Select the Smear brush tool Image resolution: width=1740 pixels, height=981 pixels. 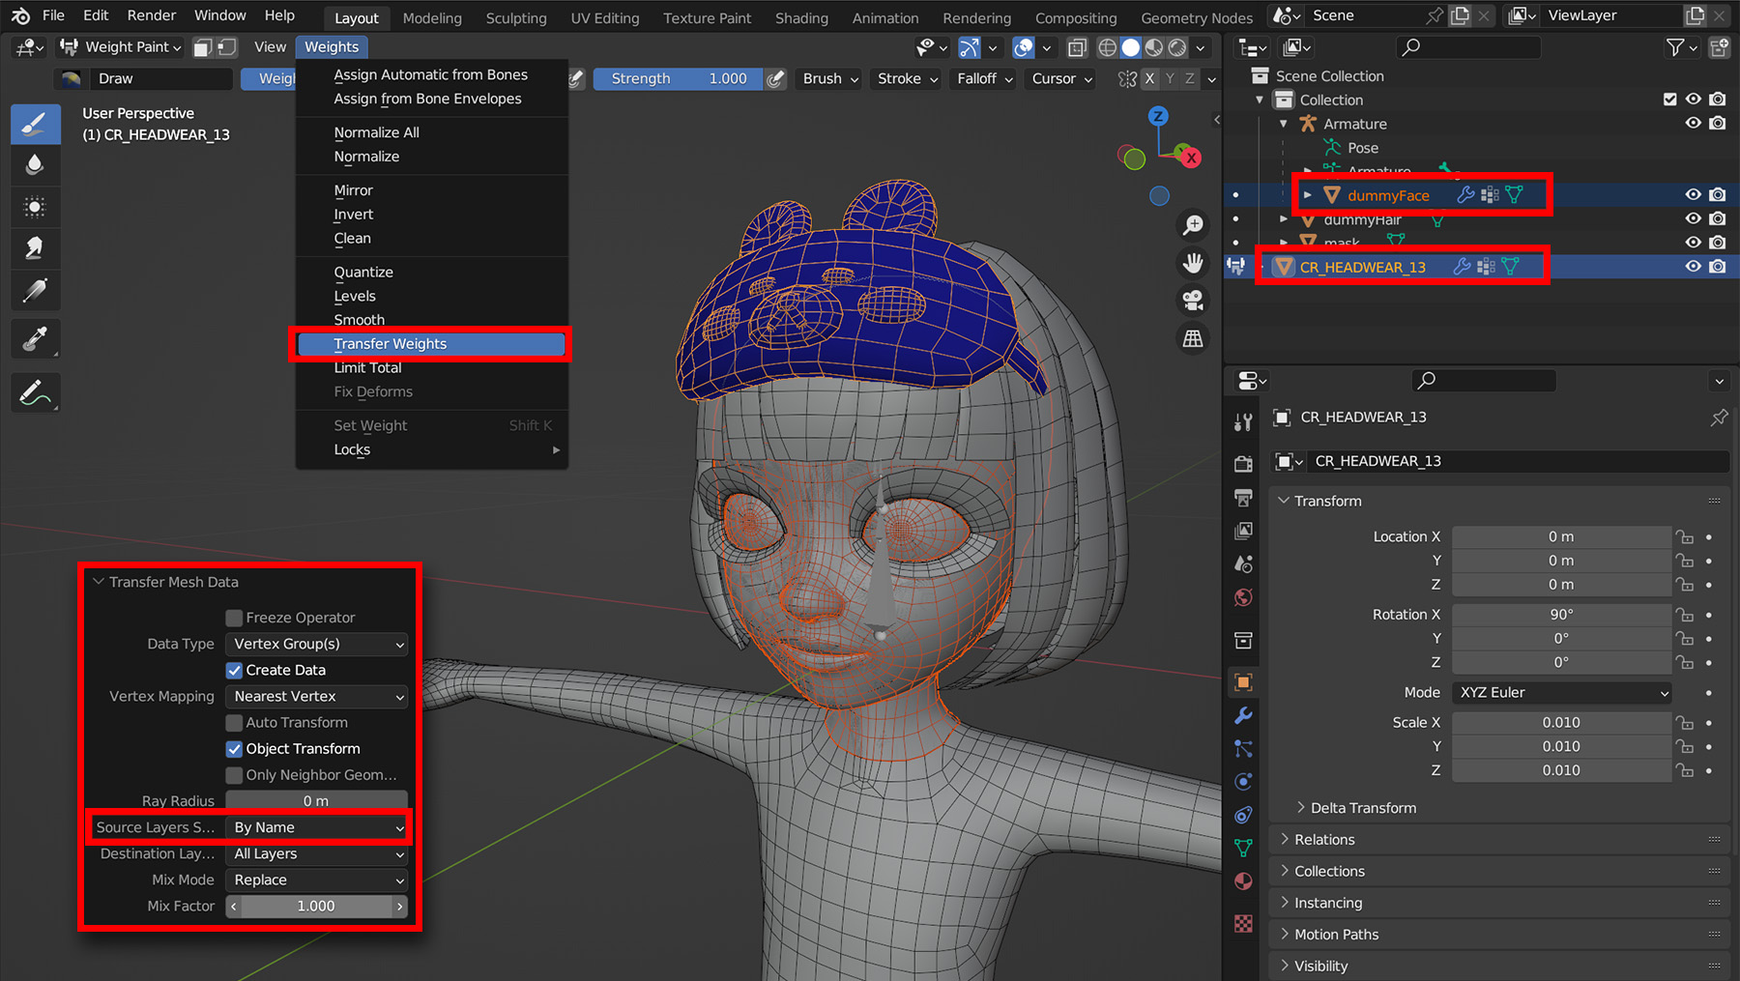[35, 248]
